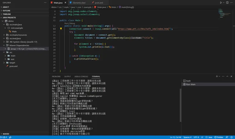Expand the OUTLINE section
The height and width of the screenshot is (139, 235).
pos(6,10)
